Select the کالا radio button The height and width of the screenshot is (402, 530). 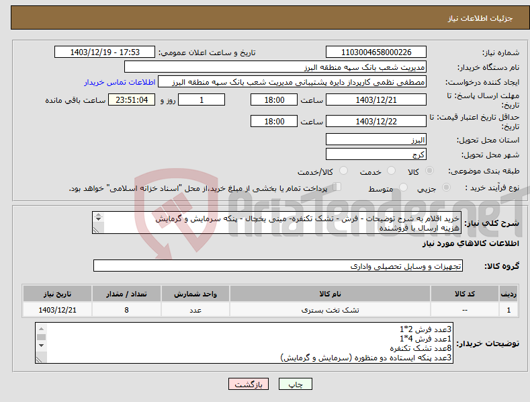pyautogui.click(x=429, y=171)
